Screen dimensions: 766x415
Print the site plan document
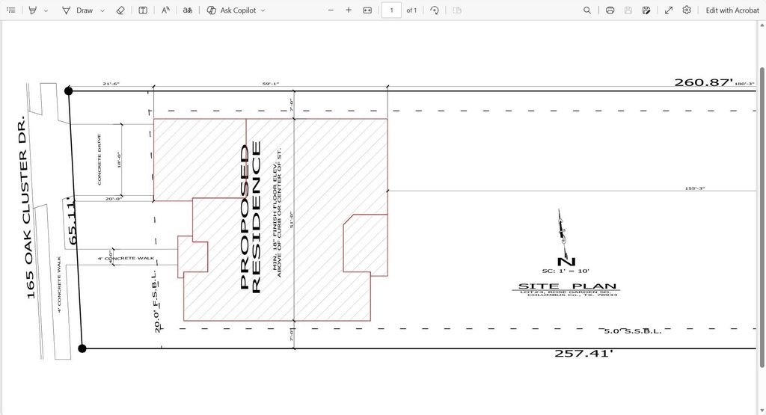pos(610,10)
